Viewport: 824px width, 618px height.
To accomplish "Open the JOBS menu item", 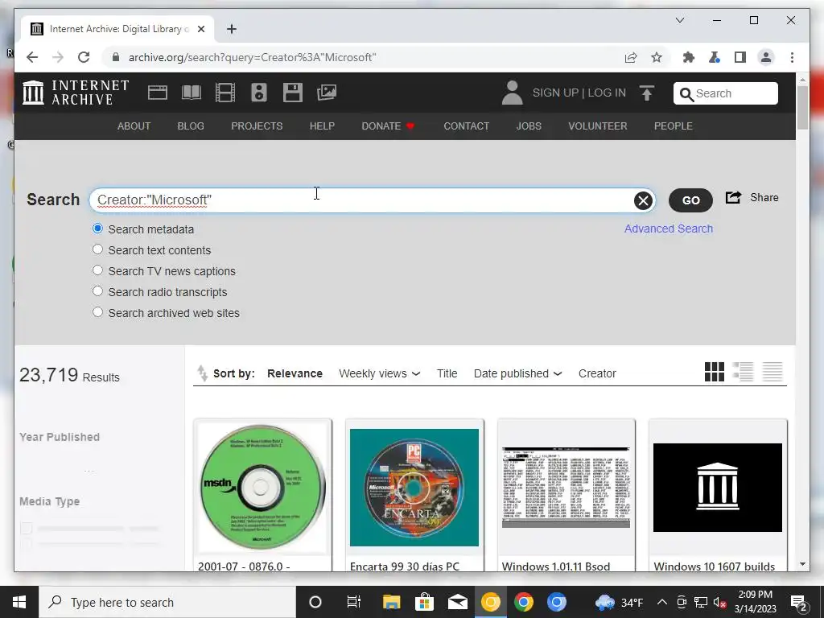I will 529,126.
